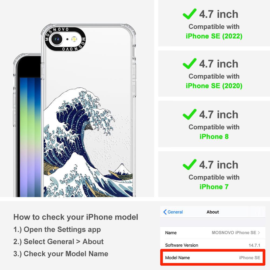Click the iPhone SE (2022) green text
The height and width of the screenshot is (270, 270).
click(x=214, y=36)
